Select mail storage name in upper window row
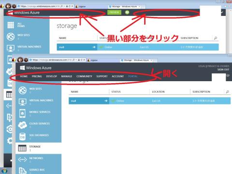The image size is (232, 174). pos(61,47)
